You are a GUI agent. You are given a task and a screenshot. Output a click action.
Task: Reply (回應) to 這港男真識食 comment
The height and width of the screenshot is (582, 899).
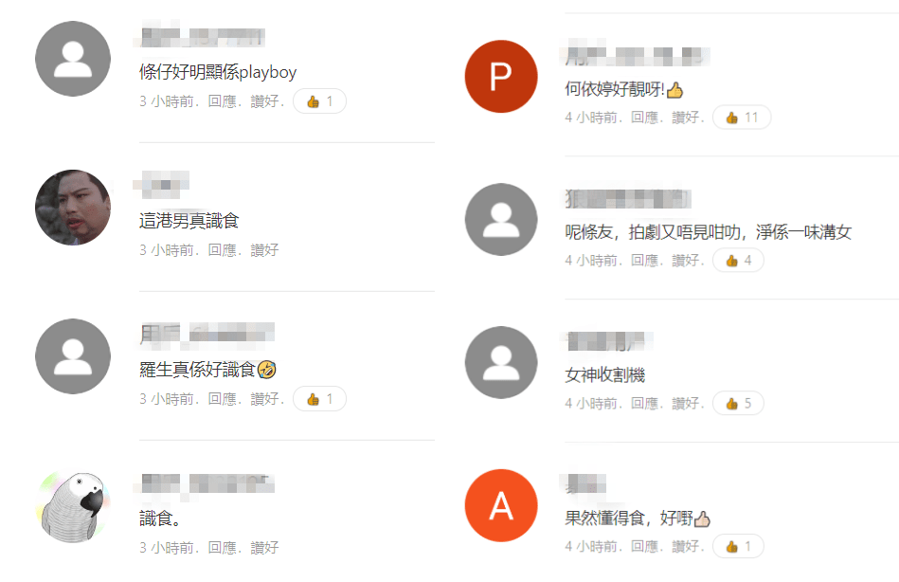tap(222, 250)
